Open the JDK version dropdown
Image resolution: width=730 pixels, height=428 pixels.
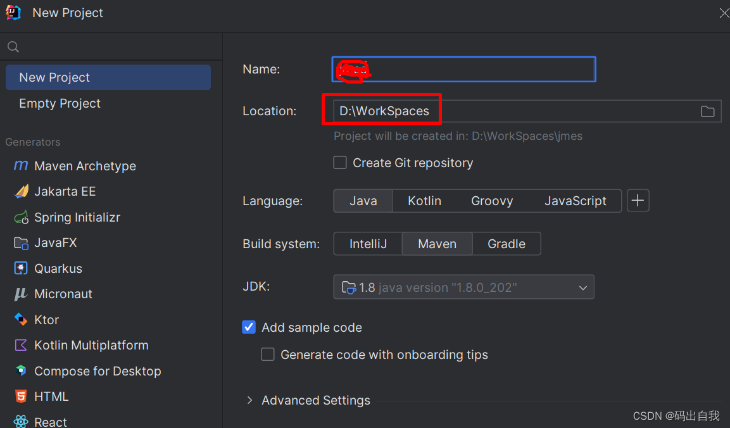[463, 287]
